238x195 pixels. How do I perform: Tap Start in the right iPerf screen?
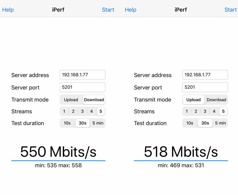click(230, 10)
